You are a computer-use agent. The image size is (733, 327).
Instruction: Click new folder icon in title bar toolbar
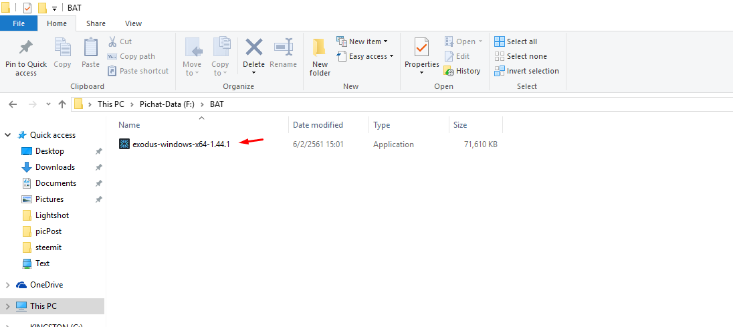pyautogui.click(x=42, y=8)
